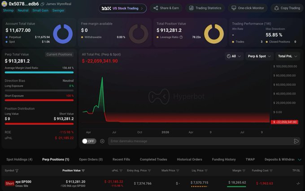
Task: Click the $ 7,570.715 liquidation price
Action: click(x=200, y=182)
